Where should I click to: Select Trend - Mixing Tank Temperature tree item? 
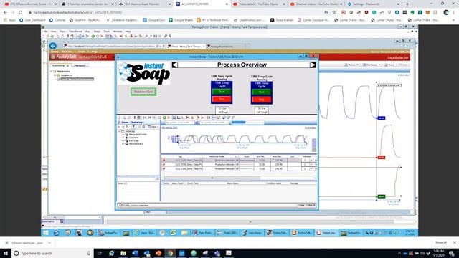pos(77,79)
